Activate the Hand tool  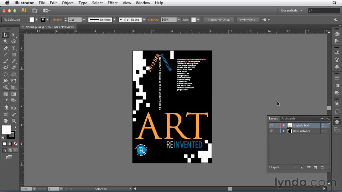(6, 121)
